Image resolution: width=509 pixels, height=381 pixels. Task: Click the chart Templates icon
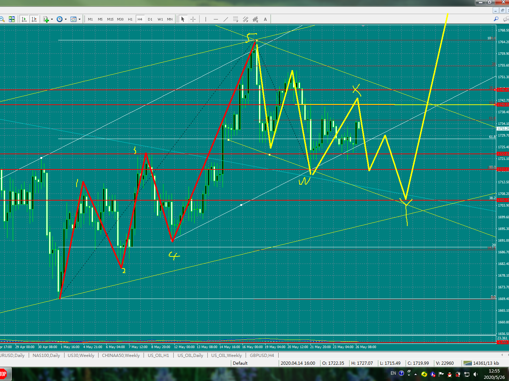click(x=73, y=19)
